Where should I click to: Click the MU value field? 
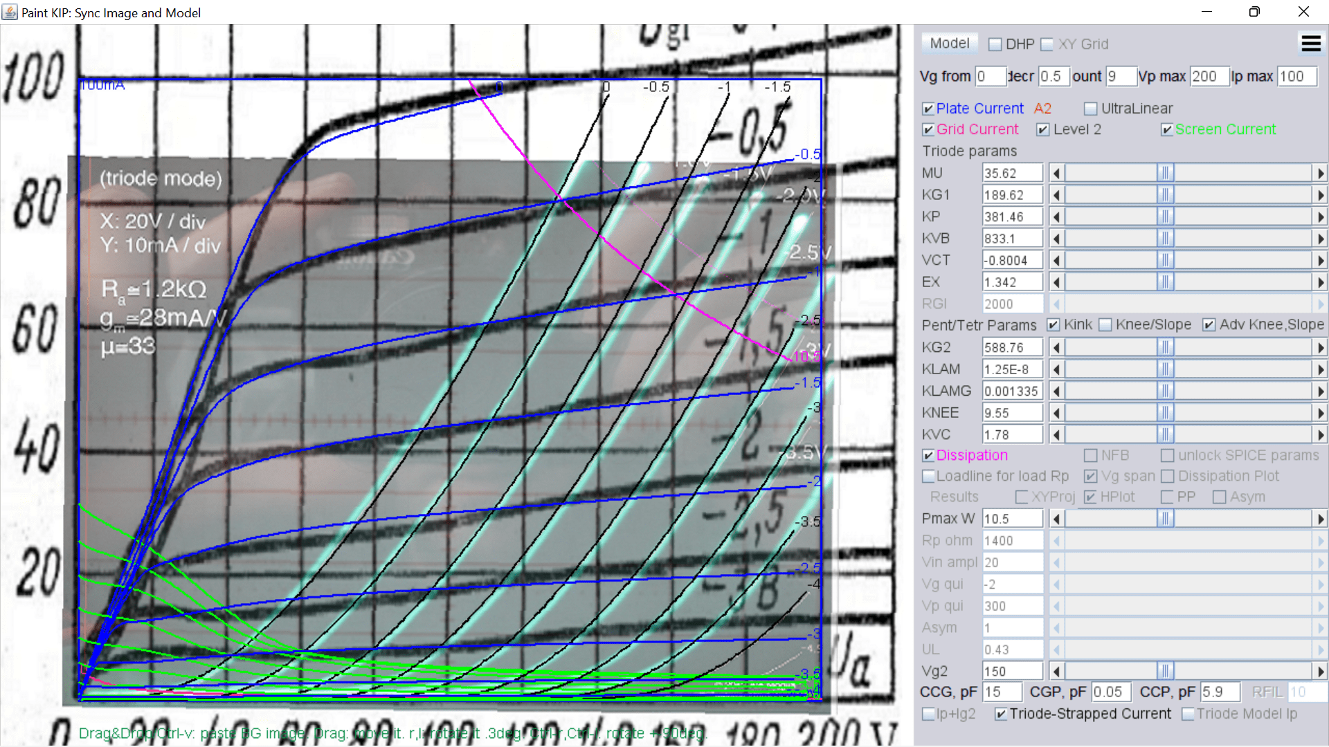1013,173
